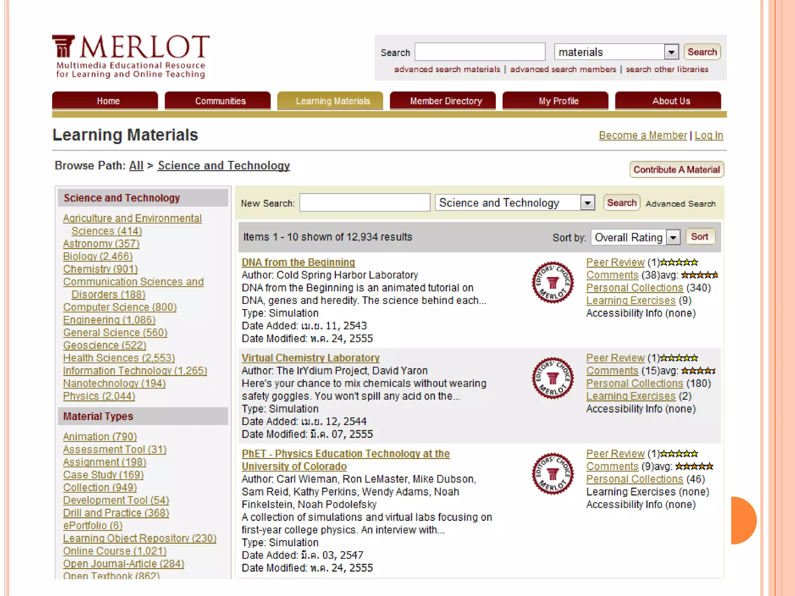
Task: Click the Sort button
Action: tap(700, 237)
